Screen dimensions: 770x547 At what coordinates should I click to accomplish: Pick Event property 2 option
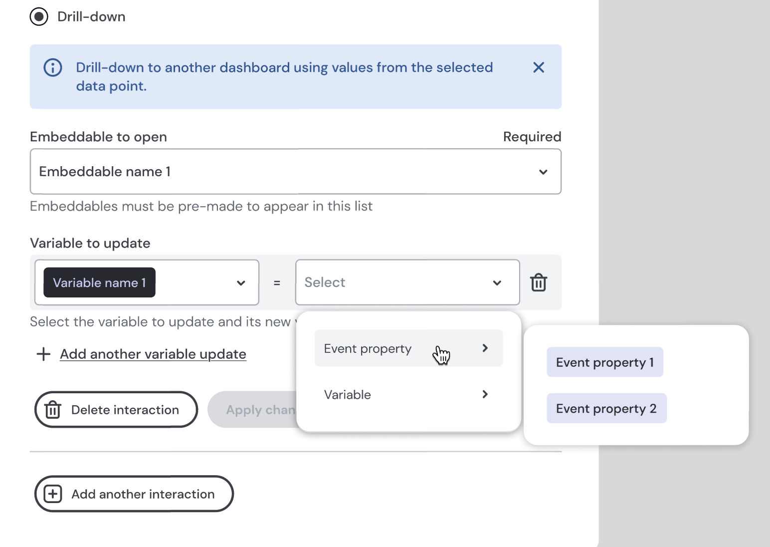pyautogui.click(x=606, y=409)
